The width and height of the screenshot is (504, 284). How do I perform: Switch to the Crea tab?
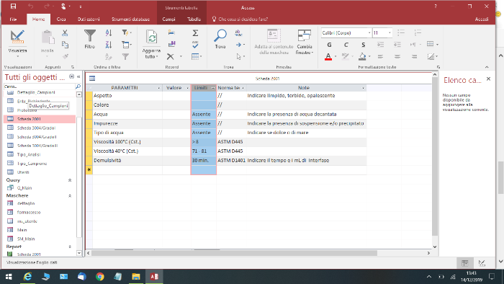tap(61, 19)
